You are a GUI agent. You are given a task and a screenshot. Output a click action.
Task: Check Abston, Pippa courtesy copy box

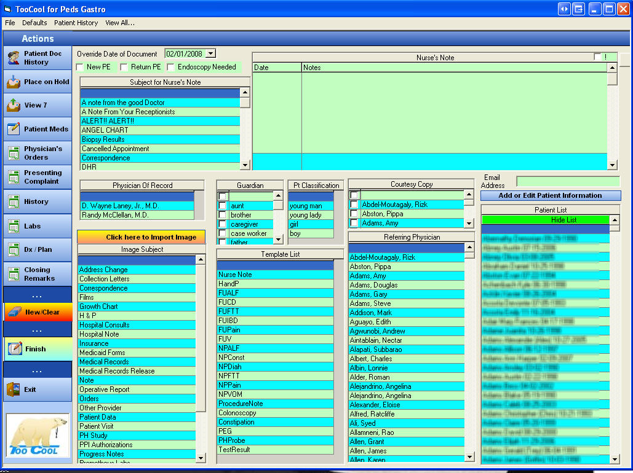pyautogui.click(x=354, y=214)
